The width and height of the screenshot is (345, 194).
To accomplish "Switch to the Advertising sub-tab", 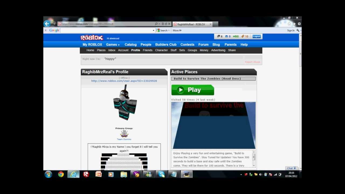I will pyautogui.click(x=218, y=50).
